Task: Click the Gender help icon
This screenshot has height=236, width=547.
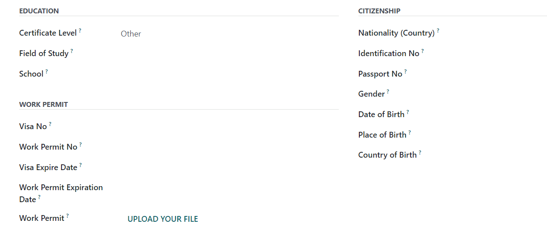Action: [388, 92]
